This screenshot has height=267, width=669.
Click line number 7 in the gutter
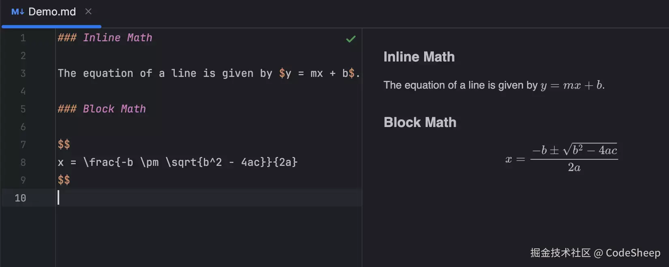pos(23,145)
